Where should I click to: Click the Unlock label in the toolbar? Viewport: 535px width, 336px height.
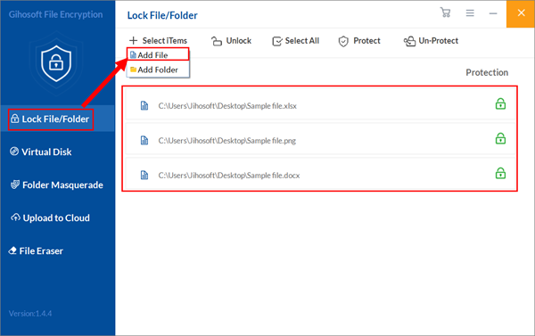point(238,41)
